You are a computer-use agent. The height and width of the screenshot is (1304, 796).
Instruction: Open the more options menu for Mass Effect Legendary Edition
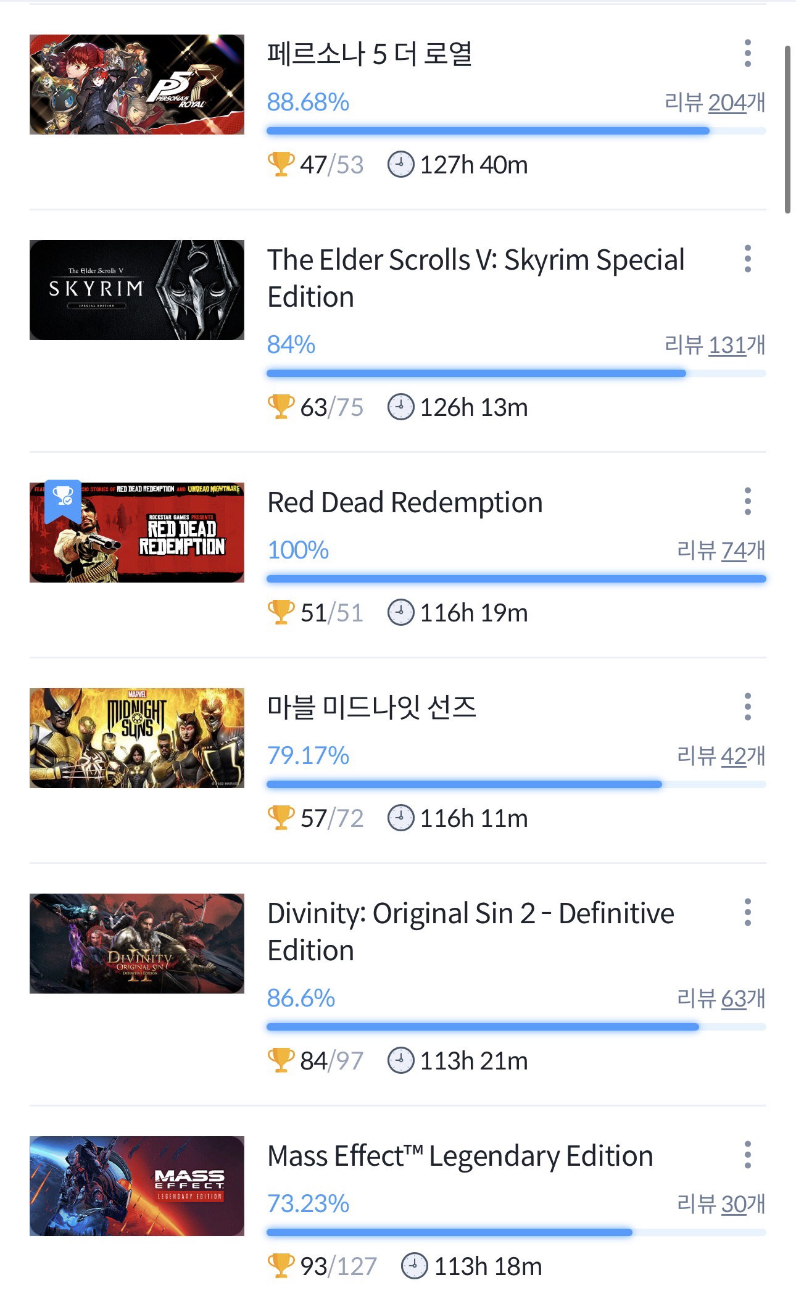[747, 1155]
